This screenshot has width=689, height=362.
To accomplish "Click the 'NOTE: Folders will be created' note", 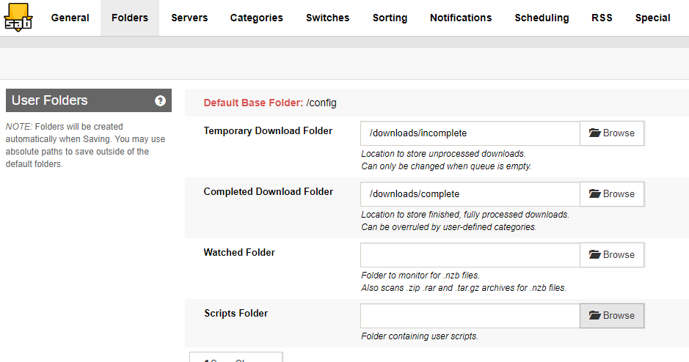I will (x=86, y=145).
